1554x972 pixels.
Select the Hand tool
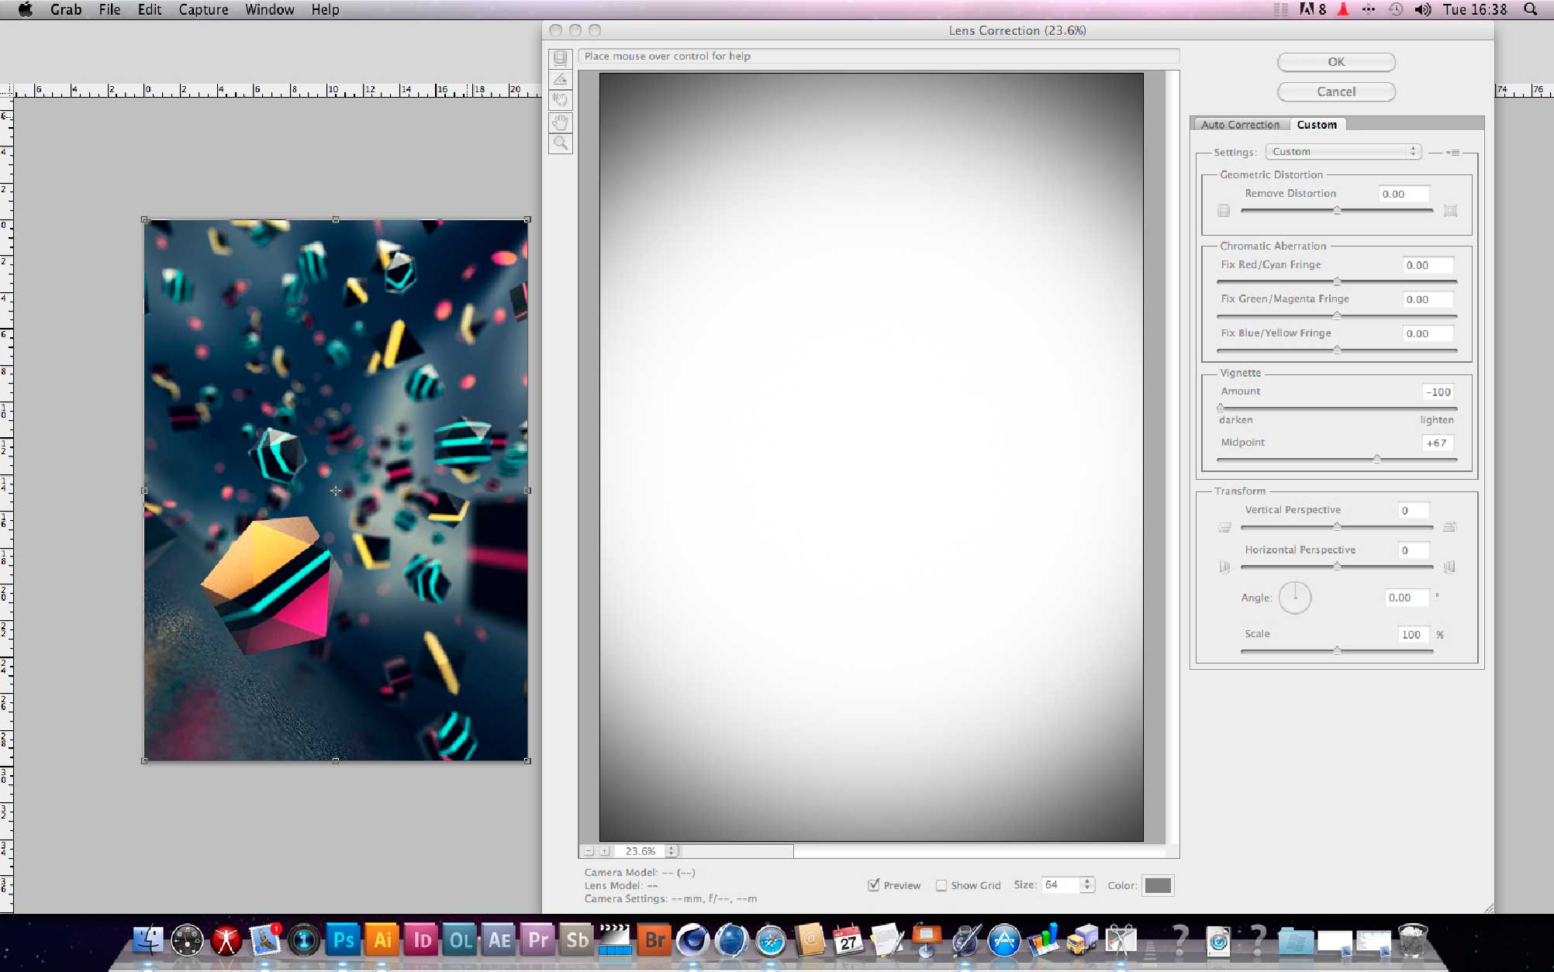pos(560,122)
